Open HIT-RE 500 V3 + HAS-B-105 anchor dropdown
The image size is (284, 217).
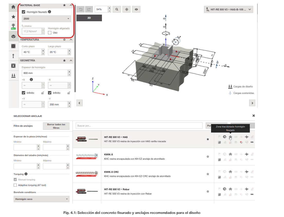click(228, 10)
